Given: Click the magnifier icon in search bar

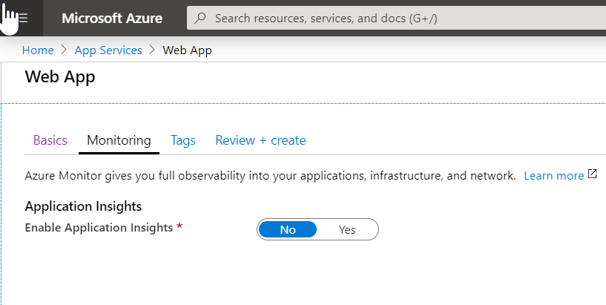Looking at the screenshot, I should click(x=200, y=19).
